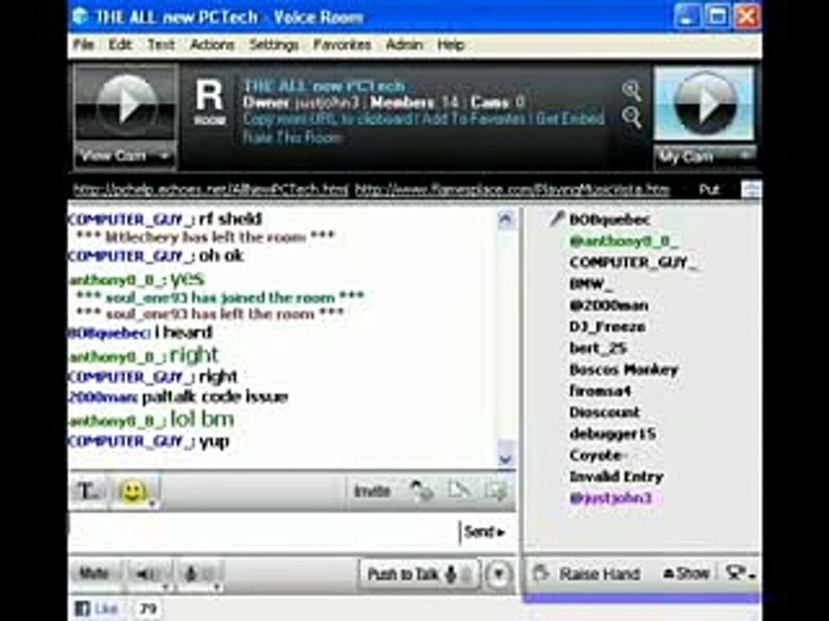829x621 pixels.
Task: Click the zoom in magnifier icon
Action: [631, 91]
